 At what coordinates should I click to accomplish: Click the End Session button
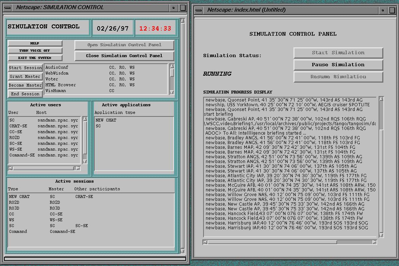[x=25, y=94]
